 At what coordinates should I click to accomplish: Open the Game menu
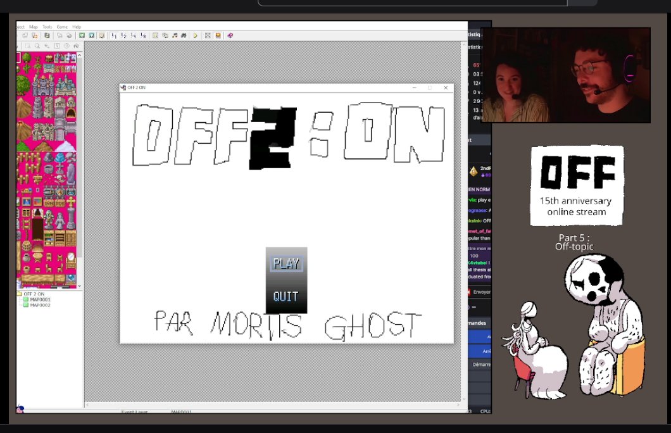click(62, 27)
